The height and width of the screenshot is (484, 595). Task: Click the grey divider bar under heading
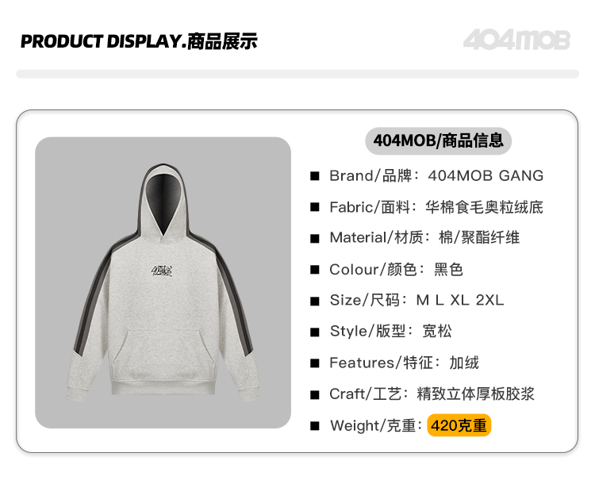click(297, 74)
